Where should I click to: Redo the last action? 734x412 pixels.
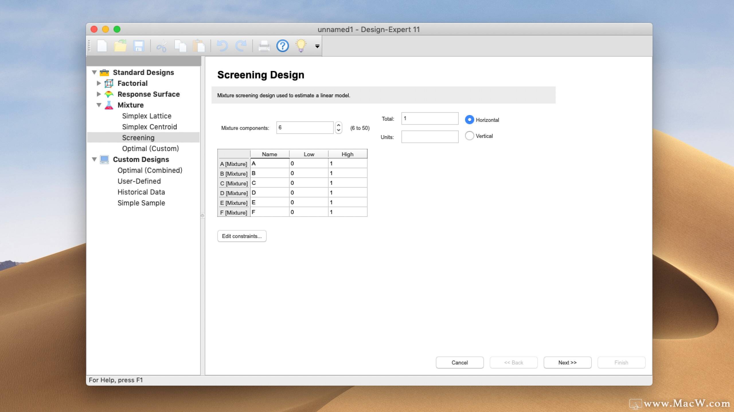pos(241,46)
